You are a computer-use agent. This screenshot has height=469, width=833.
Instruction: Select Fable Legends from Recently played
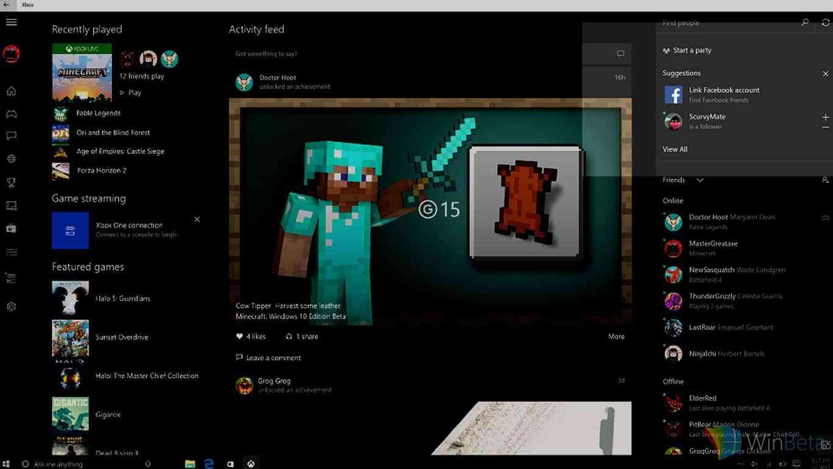tap(98, 113)
